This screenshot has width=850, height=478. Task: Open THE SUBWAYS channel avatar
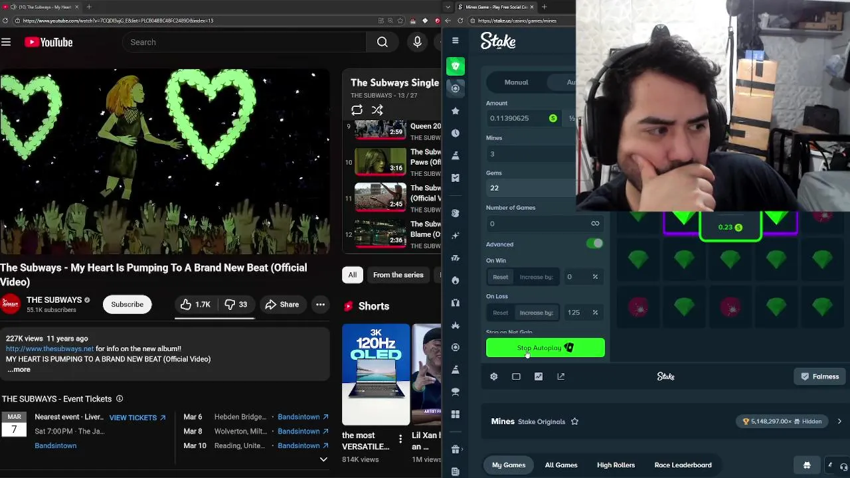click(10, 304)
